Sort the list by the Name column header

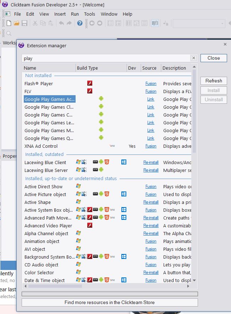pos(49,68)
